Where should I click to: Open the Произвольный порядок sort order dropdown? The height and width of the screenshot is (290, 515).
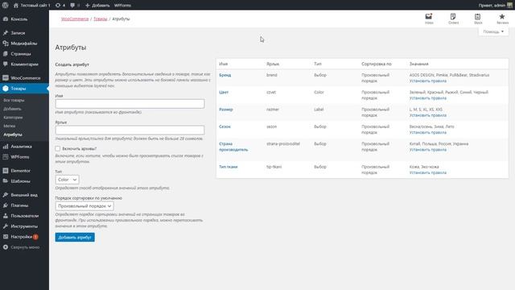tap(84, 206)
